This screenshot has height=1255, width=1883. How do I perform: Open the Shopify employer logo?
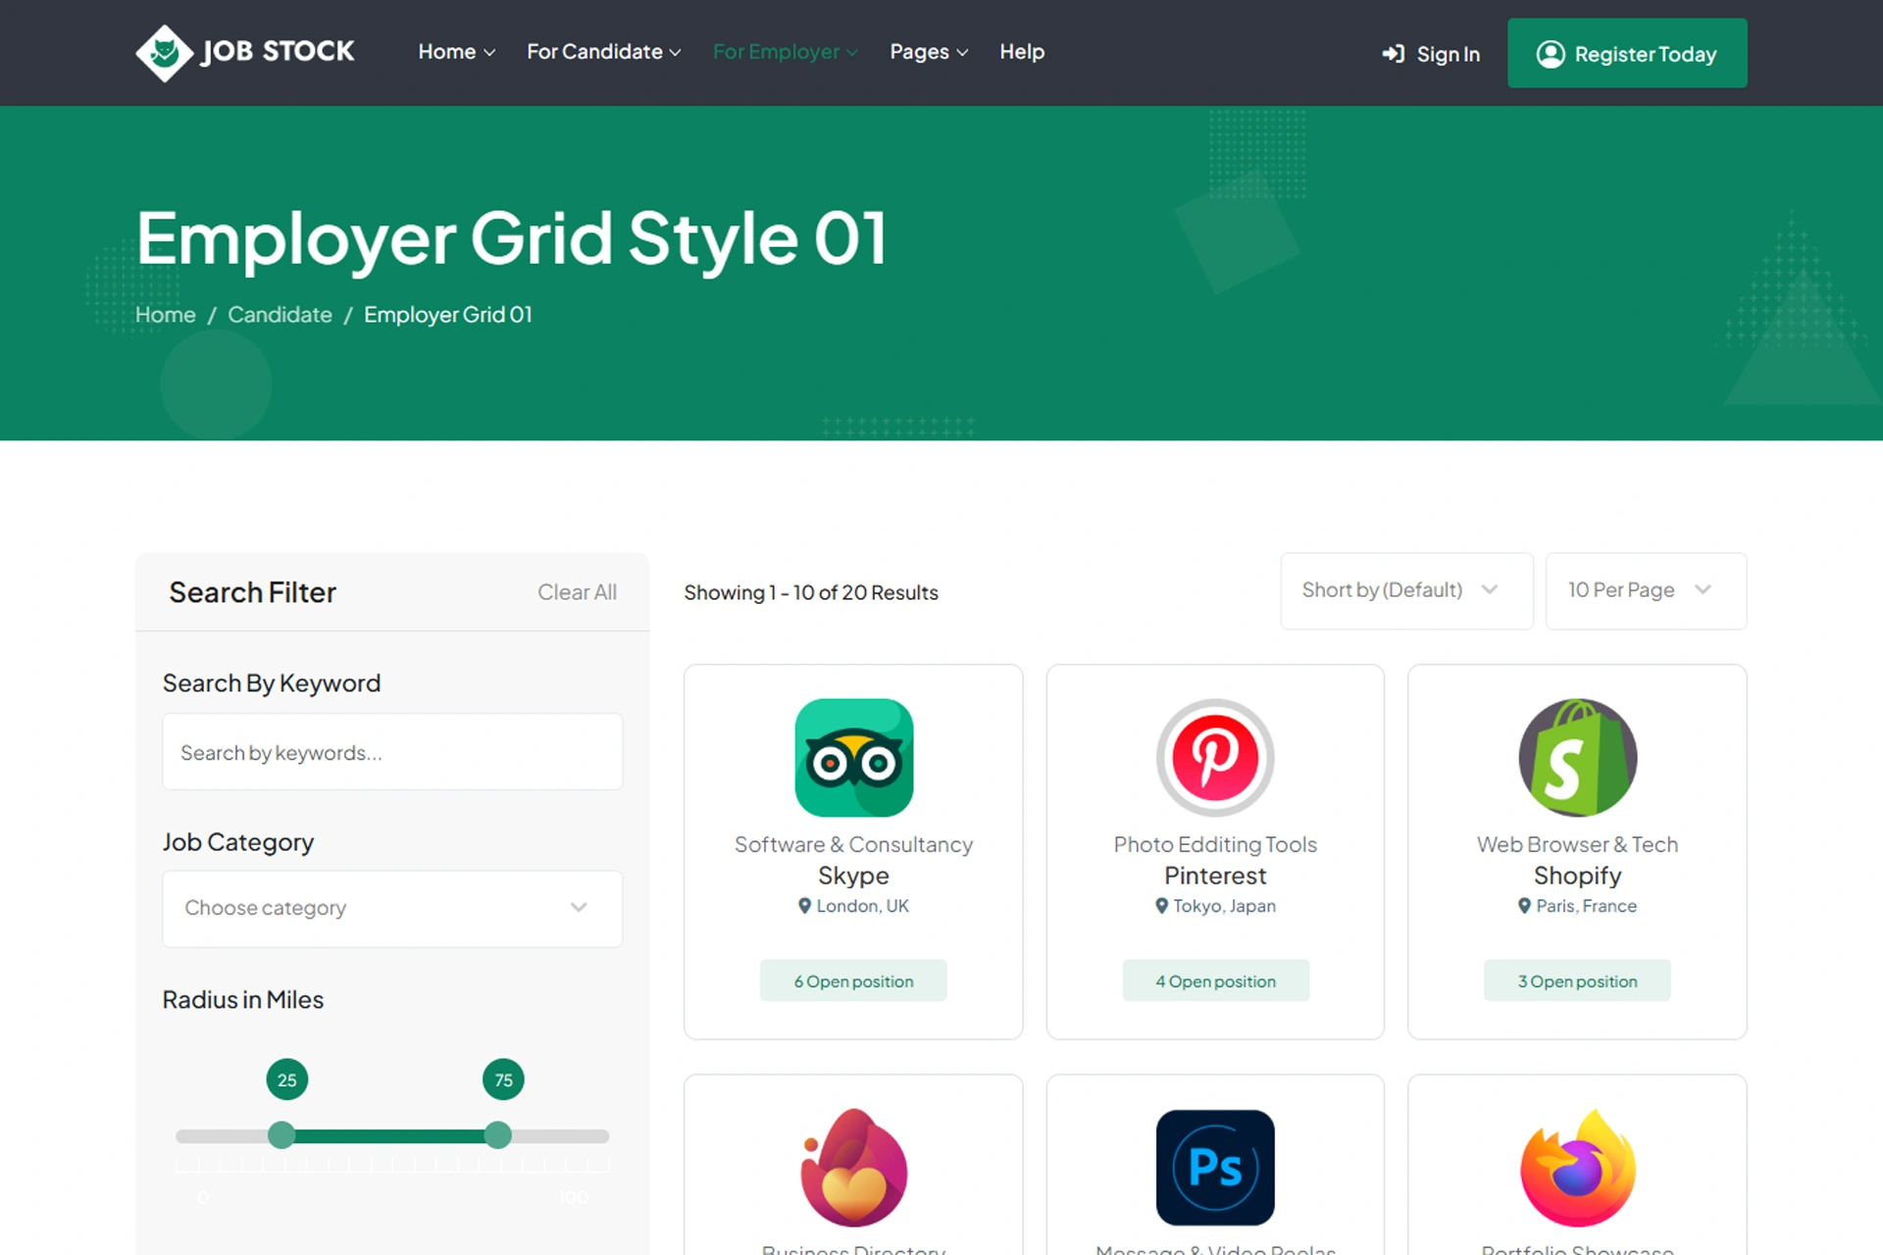[x=1577, y=757]
